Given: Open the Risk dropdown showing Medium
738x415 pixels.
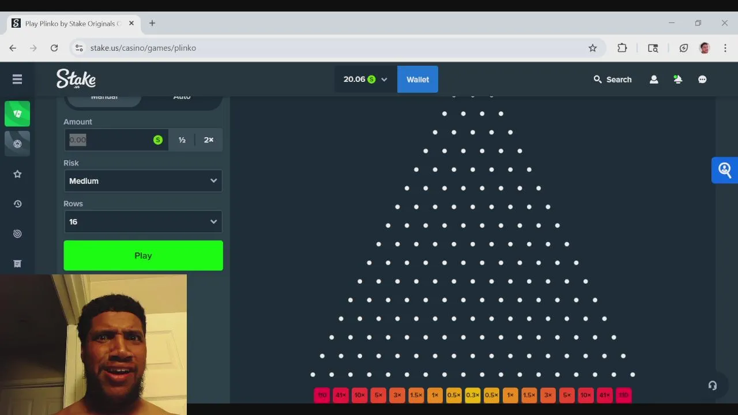Looking at the screenshot, I should [x=143, y=181].
